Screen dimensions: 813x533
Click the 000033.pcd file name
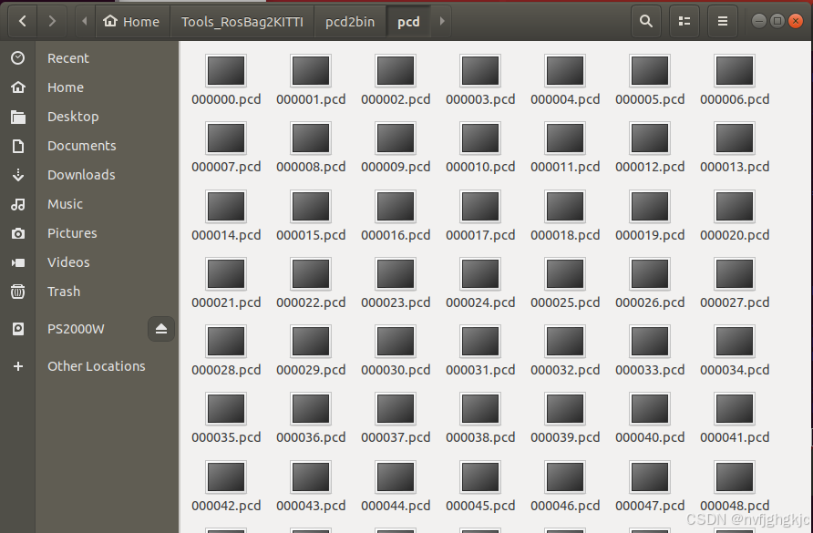click(x=650, y=370)
